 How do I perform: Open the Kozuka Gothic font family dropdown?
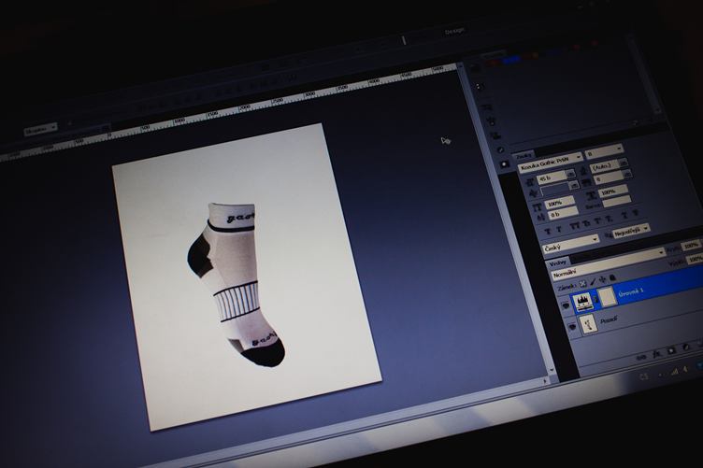551,162
